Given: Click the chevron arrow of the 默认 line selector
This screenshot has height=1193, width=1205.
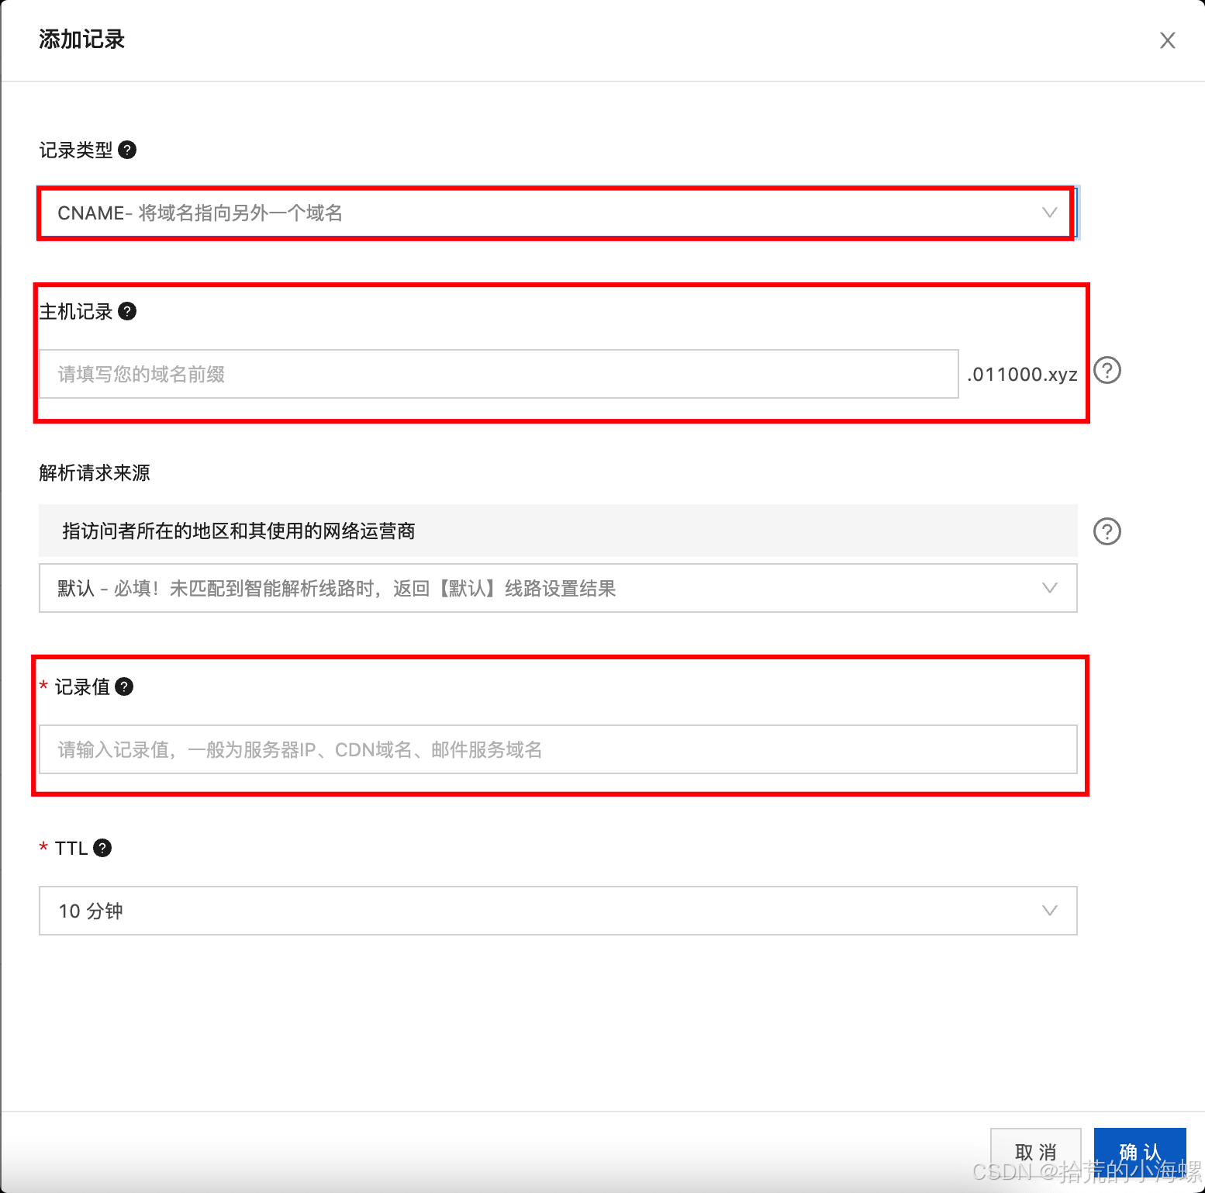Looking at the screenshot, I should tap(1050, 588).
